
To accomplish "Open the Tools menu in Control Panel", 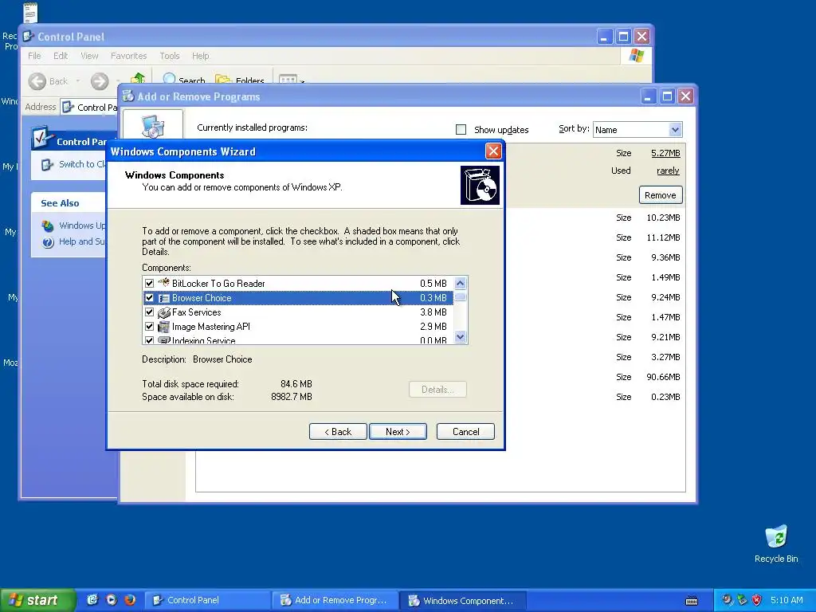I will (x=170, y=56).
